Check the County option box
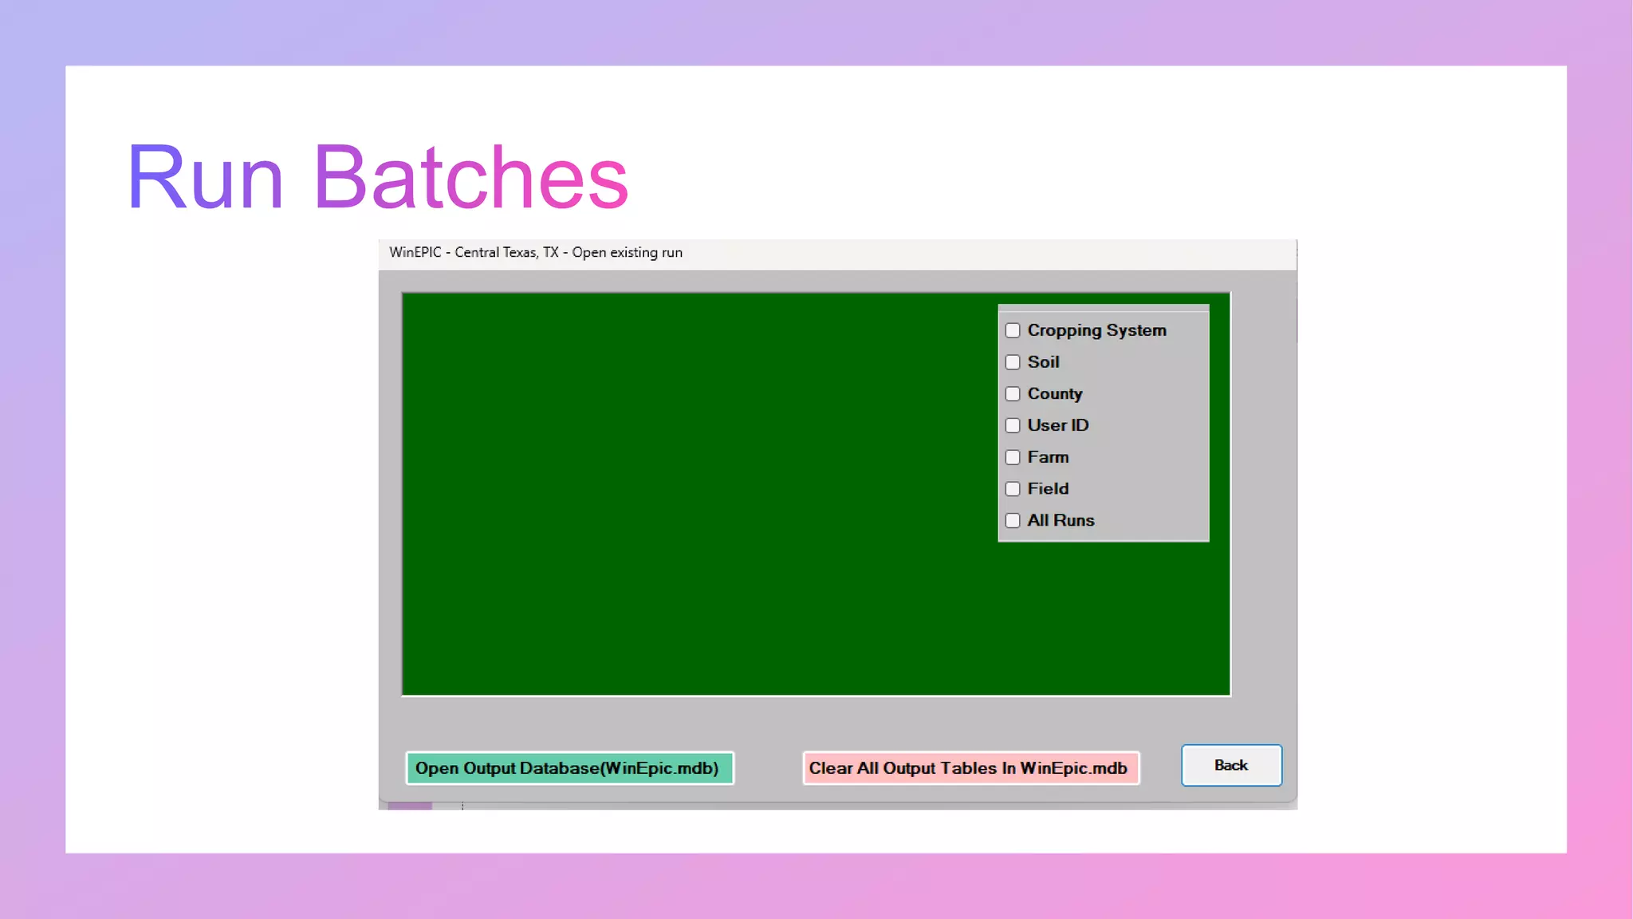1633x919 pixels. pyautogui.click(x=1013, y=394)
